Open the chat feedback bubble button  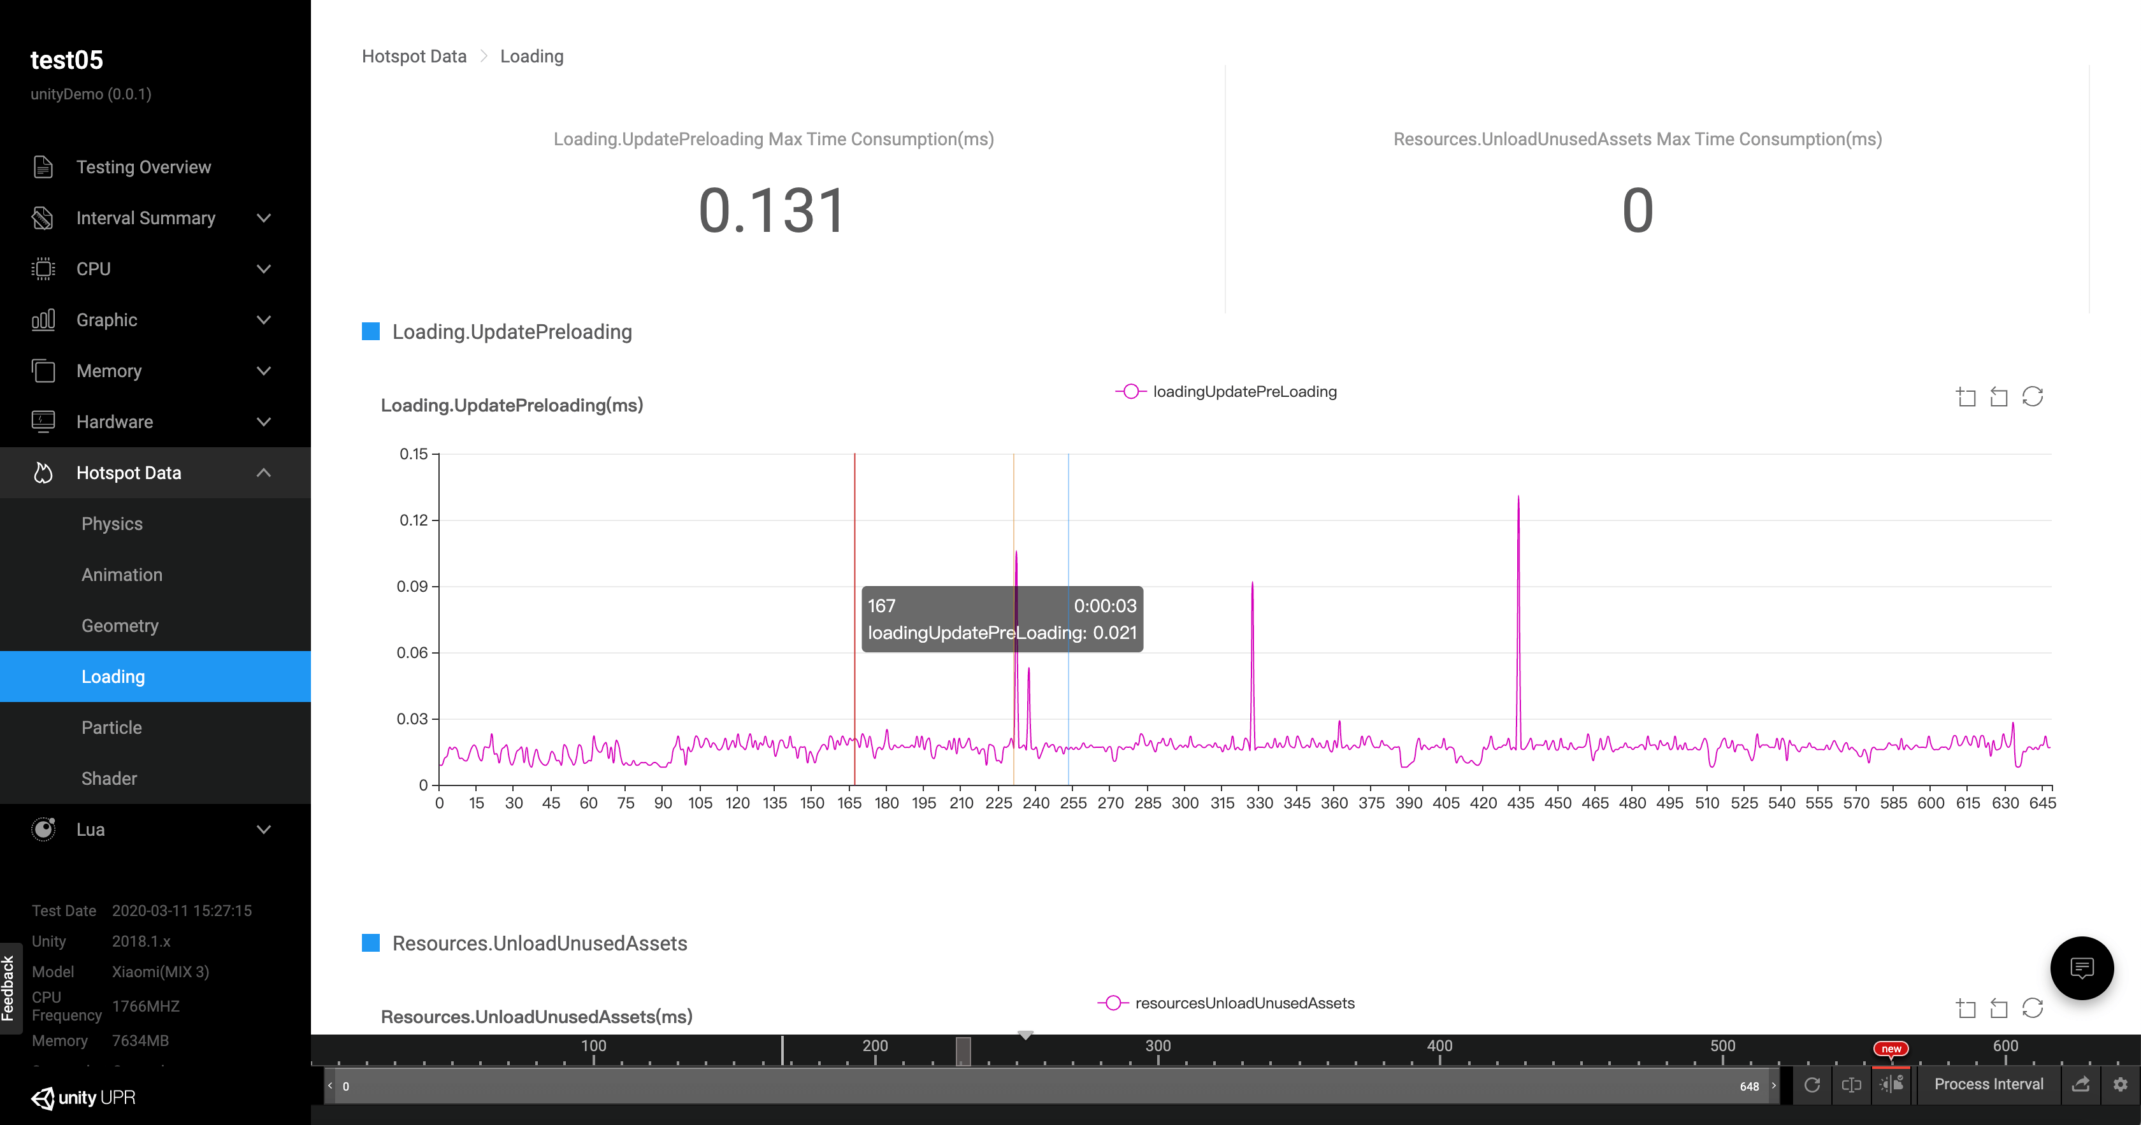pos(2081,968)
